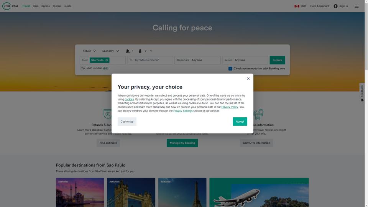Click the Sign in user icon
Viewport: 368px width, 207px height.
tap(336, 6)
